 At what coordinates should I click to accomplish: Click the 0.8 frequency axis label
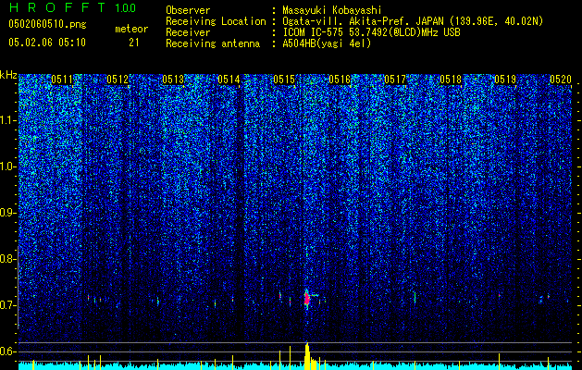tap(7, 259)
